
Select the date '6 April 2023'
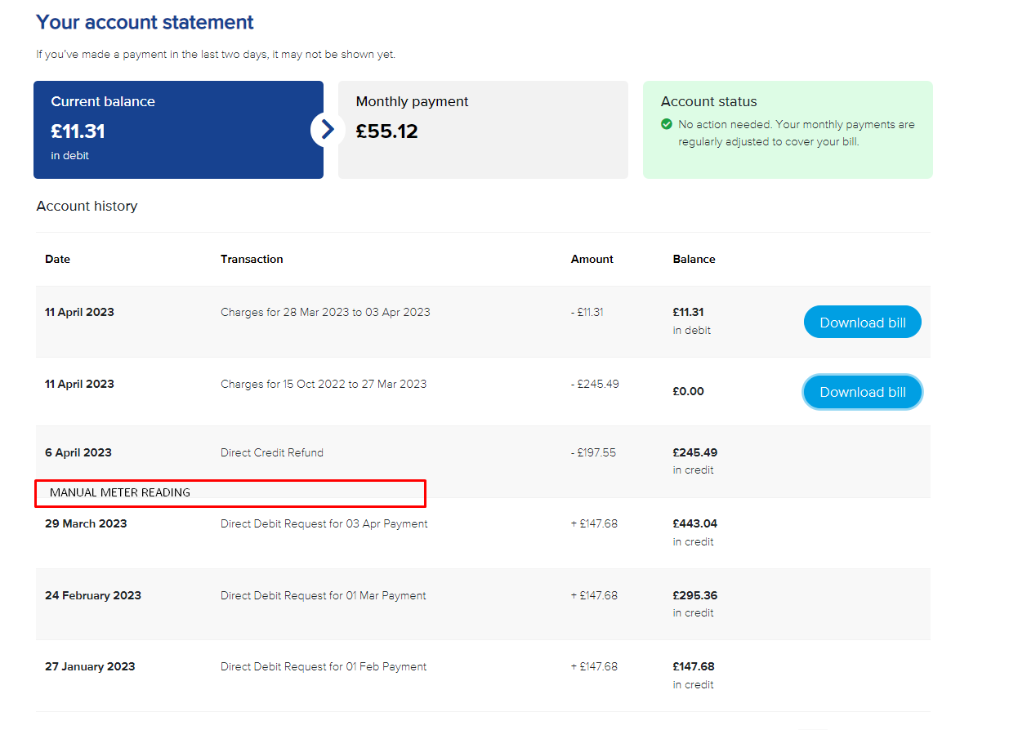(x=78, y=452)
